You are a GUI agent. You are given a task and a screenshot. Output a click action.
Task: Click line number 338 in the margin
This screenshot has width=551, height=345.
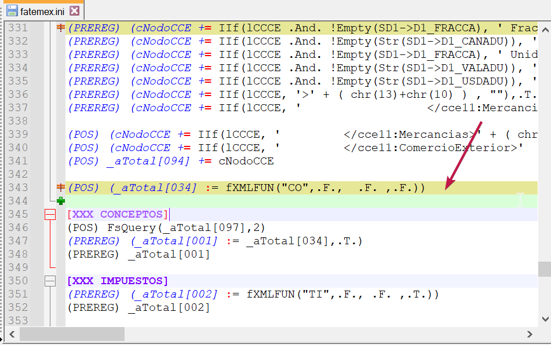(x=18, y=121)
